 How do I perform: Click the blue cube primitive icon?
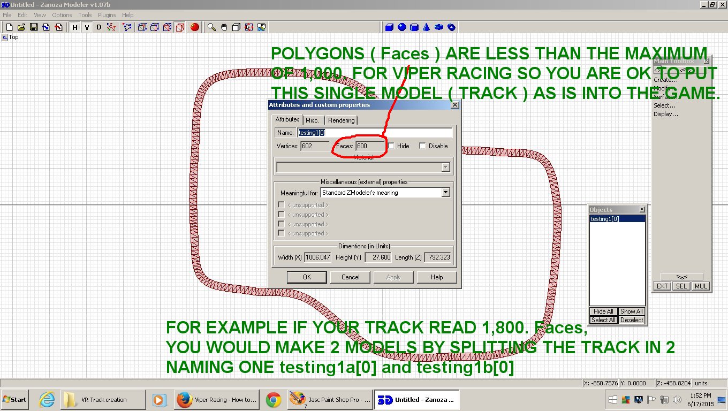[x=390, y=27]
